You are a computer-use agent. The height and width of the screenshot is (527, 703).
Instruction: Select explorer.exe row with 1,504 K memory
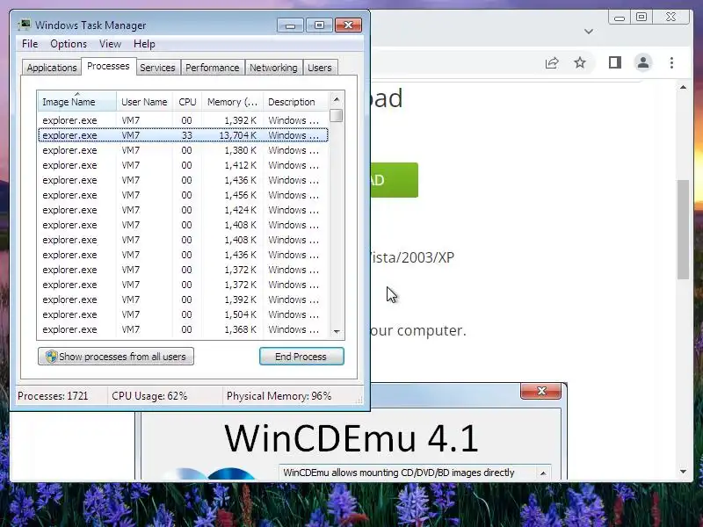[x=183, y=314]
